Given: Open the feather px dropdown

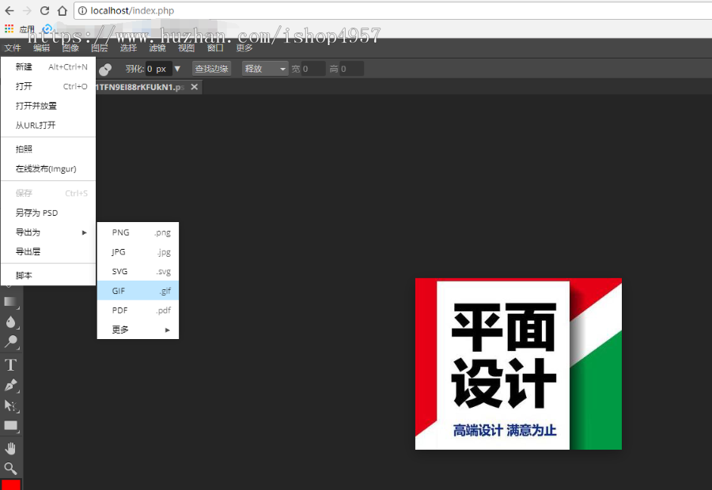Looking at the screenshot, I should coord(177,69).
